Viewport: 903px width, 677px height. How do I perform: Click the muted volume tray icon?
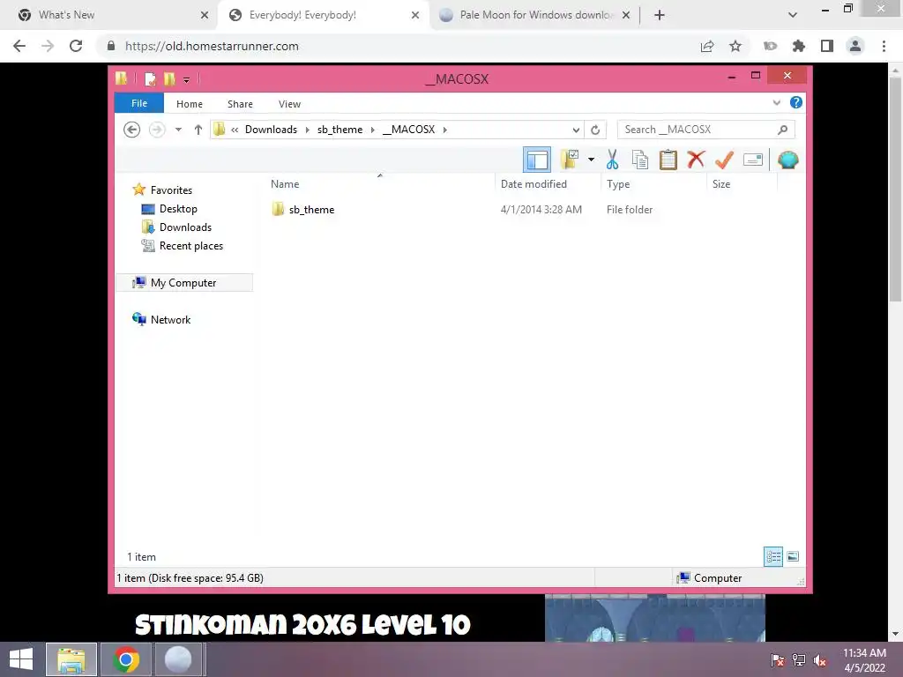[x=820, y=659]
